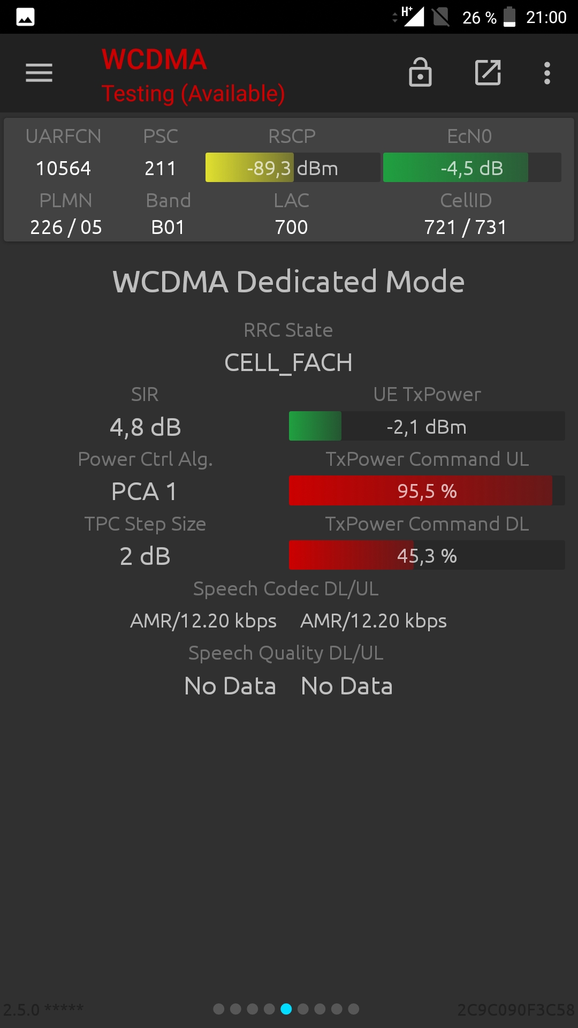Tap the highlighted active page dot
Viewport: 578px width, 1028px height.
(286, 1009)
